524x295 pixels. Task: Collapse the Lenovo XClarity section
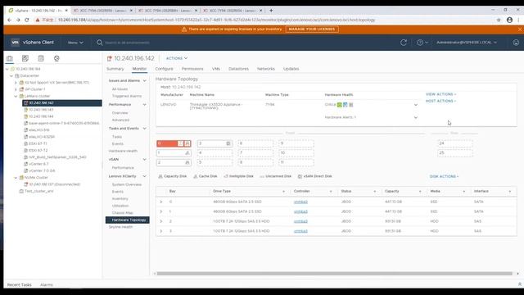click(144, 176)
